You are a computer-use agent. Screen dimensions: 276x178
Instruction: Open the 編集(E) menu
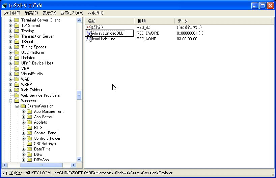pos(31,13)
